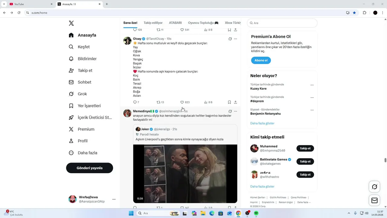Open Grok from the sidebar
Viewport: 387px width, 218px height.
[78, 94]
